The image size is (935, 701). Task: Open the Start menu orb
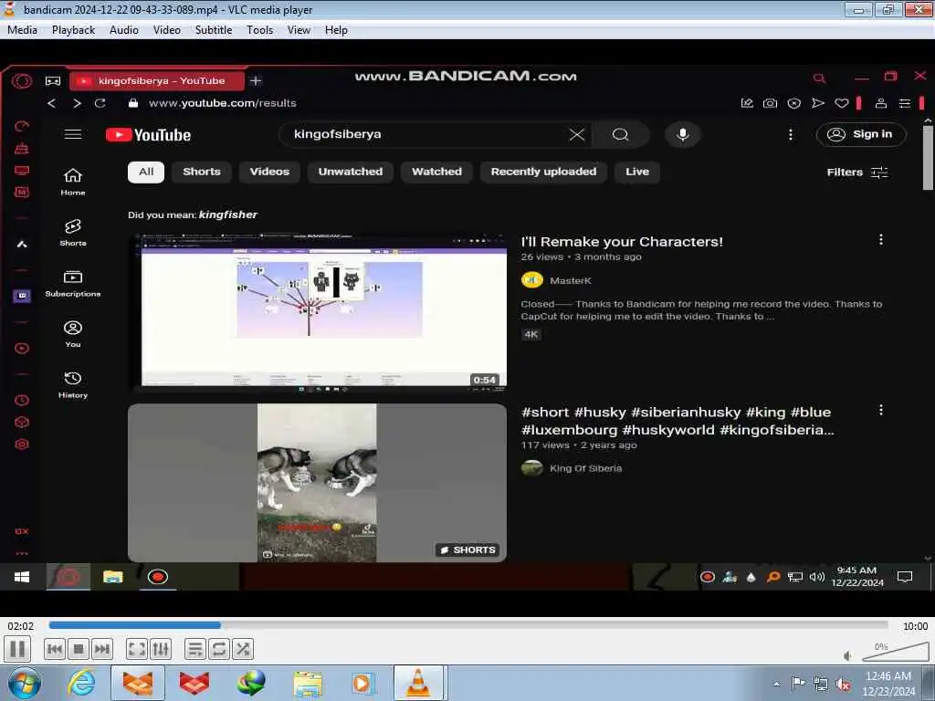click(x=25, y=684)
